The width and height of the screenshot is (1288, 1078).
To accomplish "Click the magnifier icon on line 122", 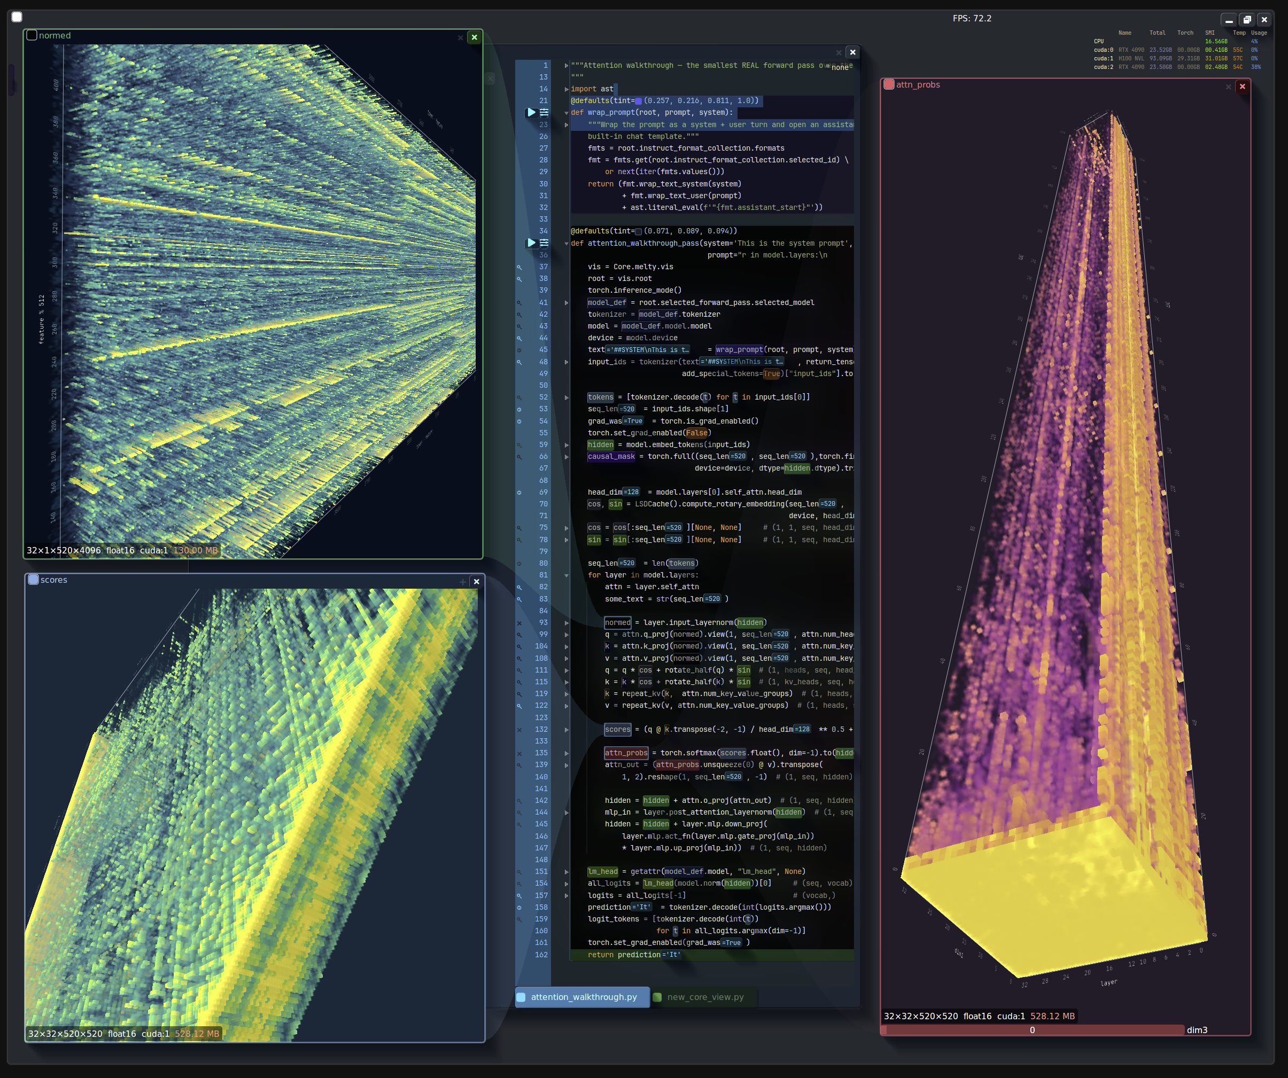I will 519,706.
